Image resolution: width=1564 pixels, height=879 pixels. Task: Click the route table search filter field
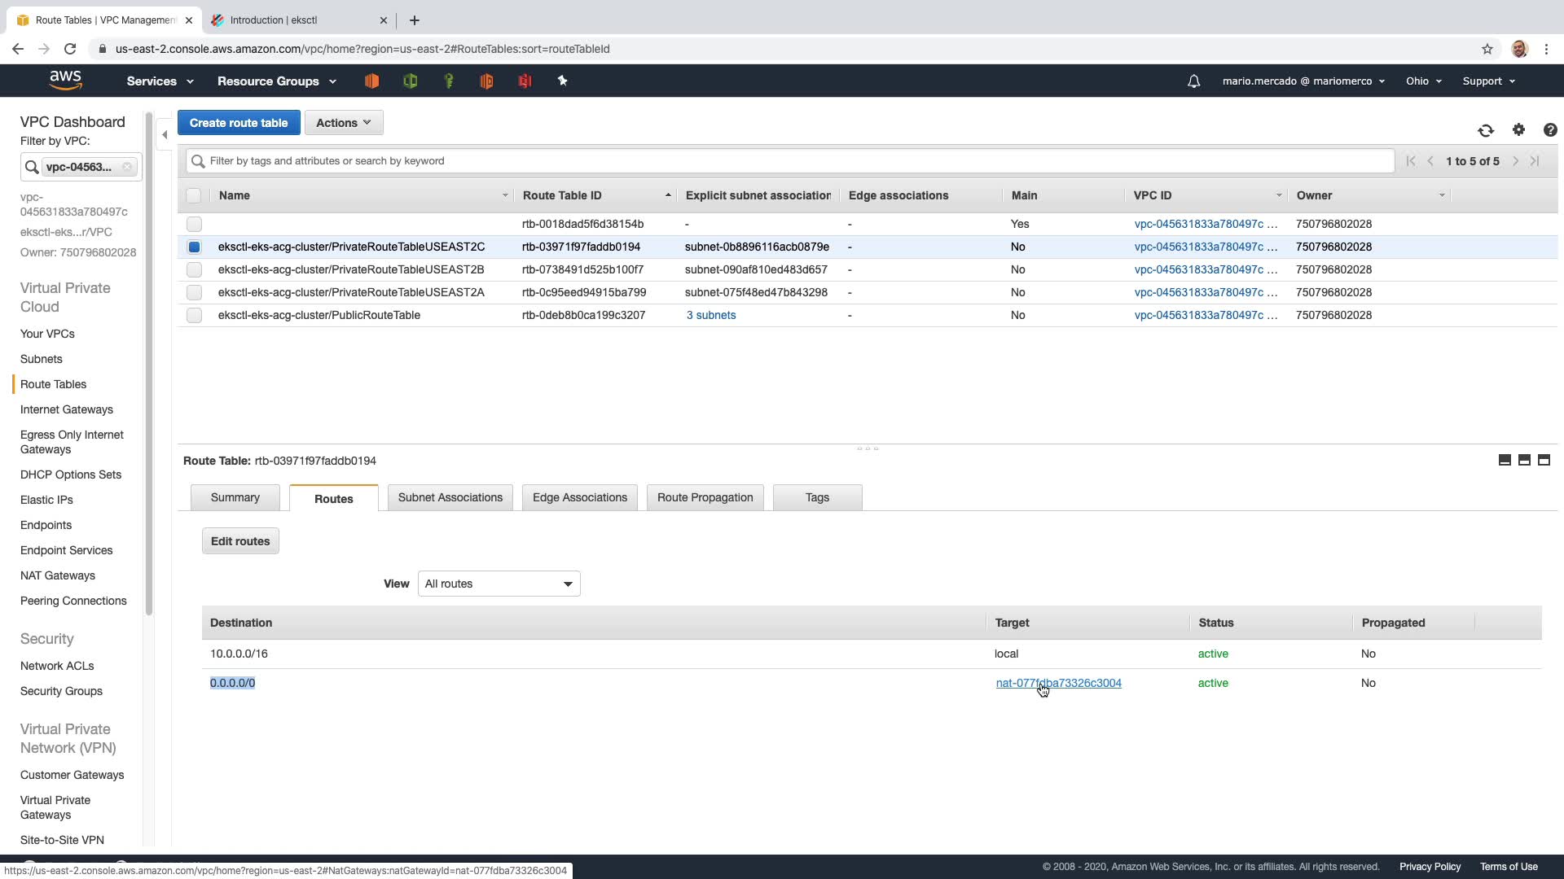point(790,161)
